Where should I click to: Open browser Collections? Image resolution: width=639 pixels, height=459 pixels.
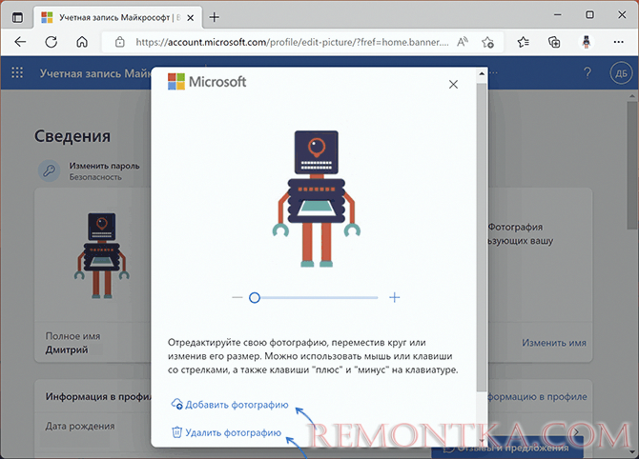(554, 42)
